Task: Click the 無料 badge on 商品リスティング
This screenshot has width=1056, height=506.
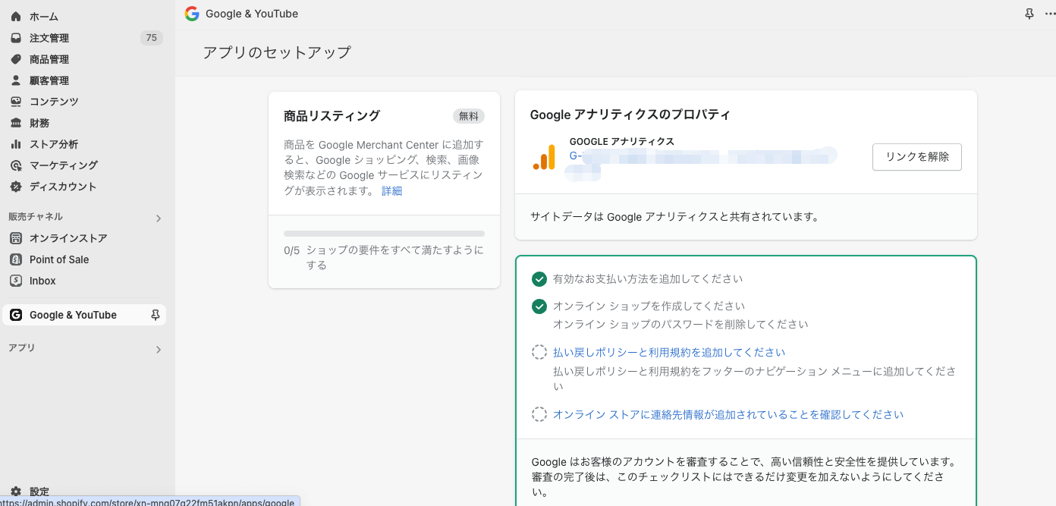Action: [469, 116]
